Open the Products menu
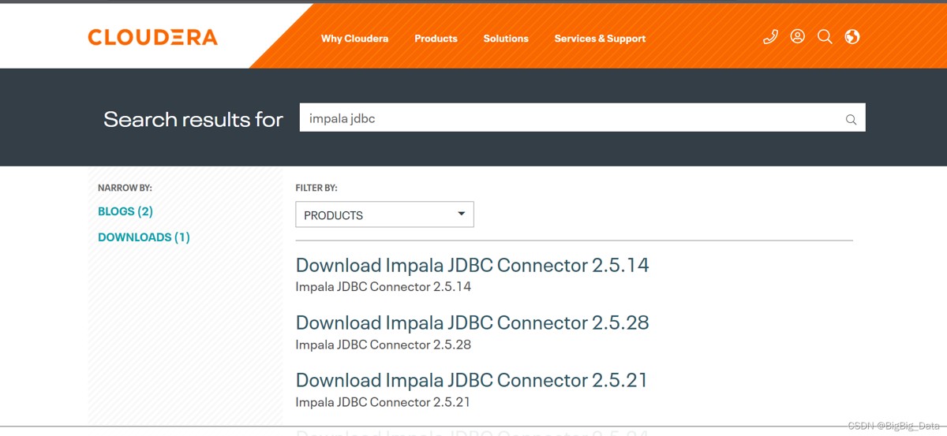Image resolution: width=947 pixels, height=436 pixels. pyautogui.click(x=436, y=38)
